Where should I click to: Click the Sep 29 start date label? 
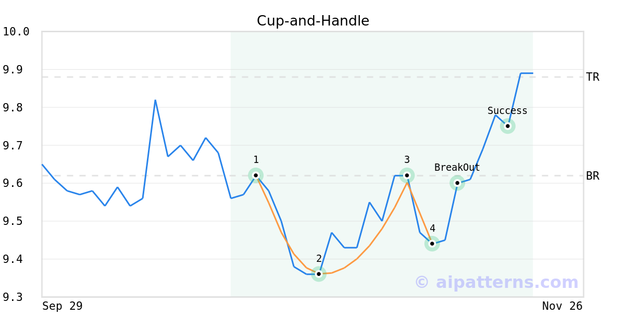(63, 306)
